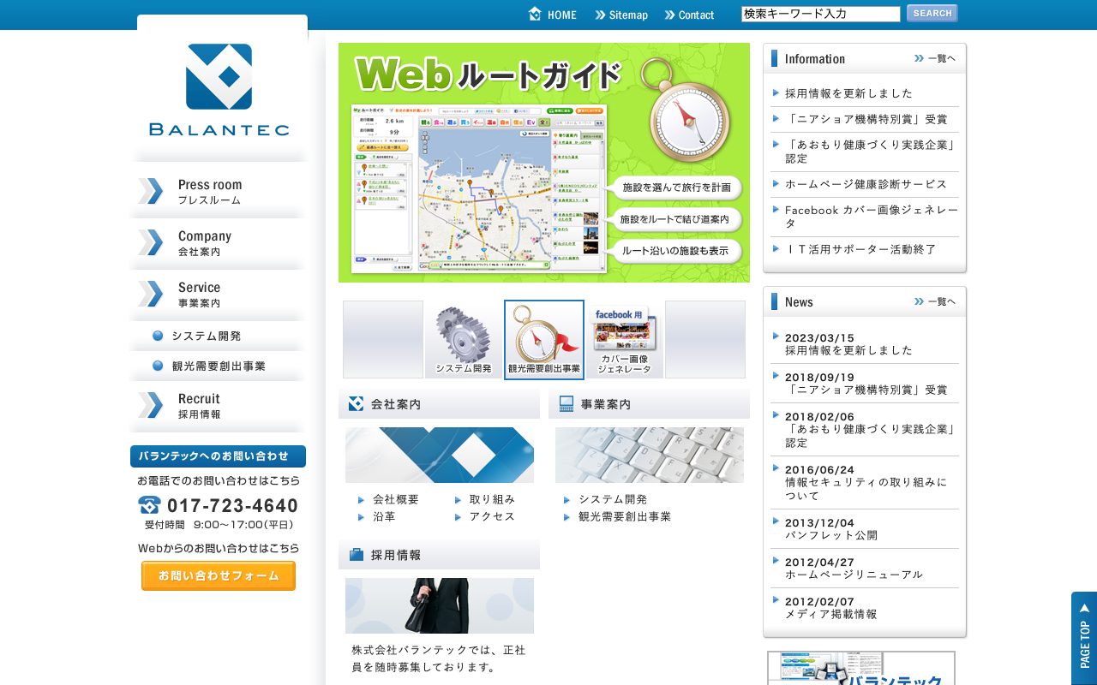Viewport: 1097px width, 685px height.
Task: Click the phone icon beside 017-723-4640
Action: [x=149, y=505]
